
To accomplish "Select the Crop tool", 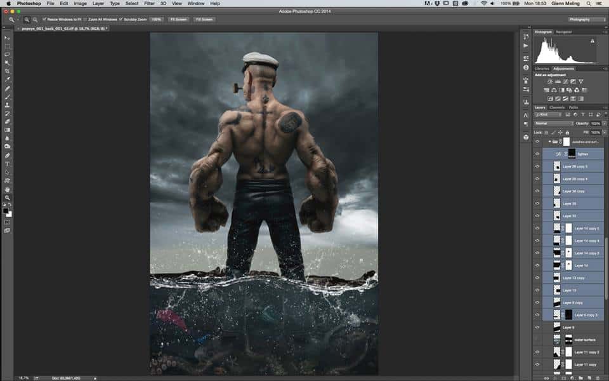I will pyautogui.click(x=7, y=71).
